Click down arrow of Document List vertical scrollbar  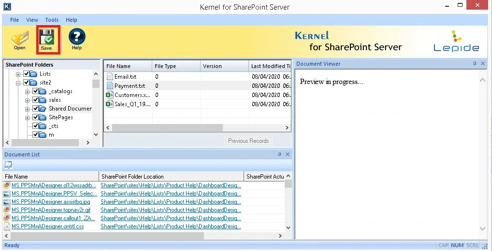click(289, 228)
